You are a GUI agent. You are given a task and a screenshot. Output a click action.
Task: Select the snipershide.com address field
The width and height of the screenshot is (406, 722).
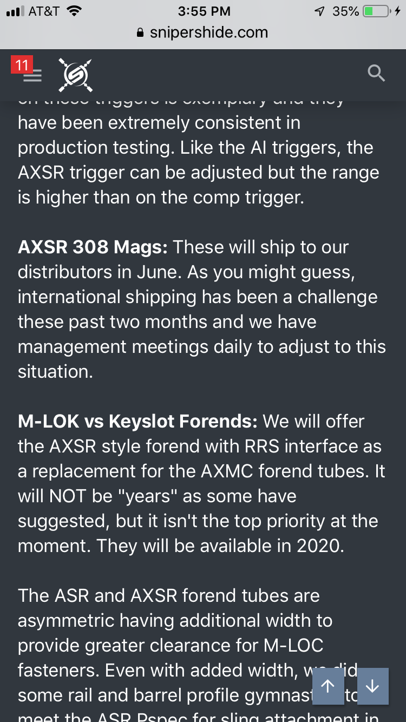(x=203, y=32)
